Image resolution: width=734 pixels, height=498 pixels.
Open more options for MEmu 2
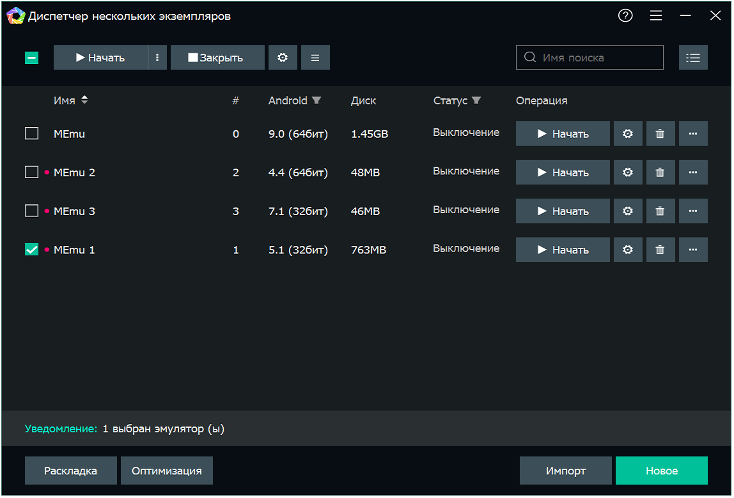click(693, 172)
